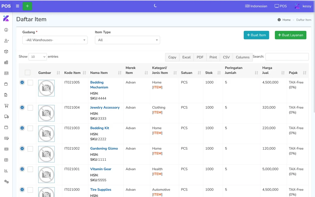Open the gears settings sidebar icon

6,182
